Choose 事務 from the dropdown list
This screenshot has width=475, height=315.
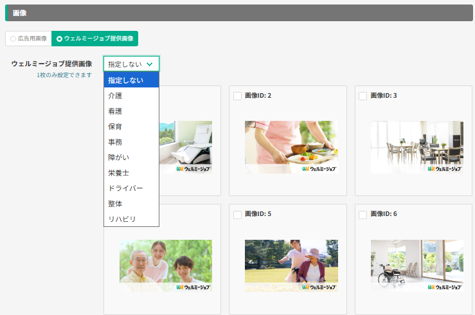coord(131,142)
